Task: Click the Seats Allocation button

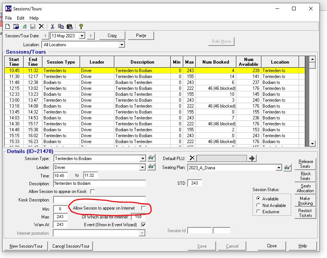Action: click(305, 188)
